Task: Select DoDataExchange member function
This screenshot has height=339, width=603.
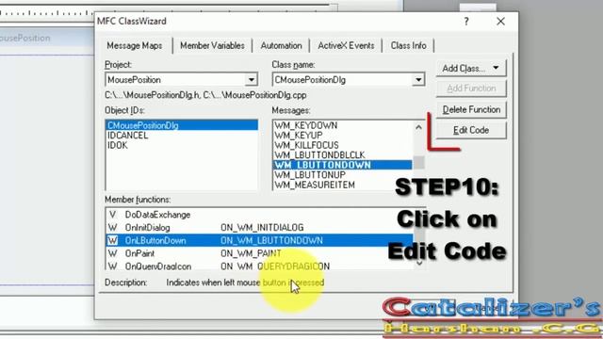Action: [259, 215]
